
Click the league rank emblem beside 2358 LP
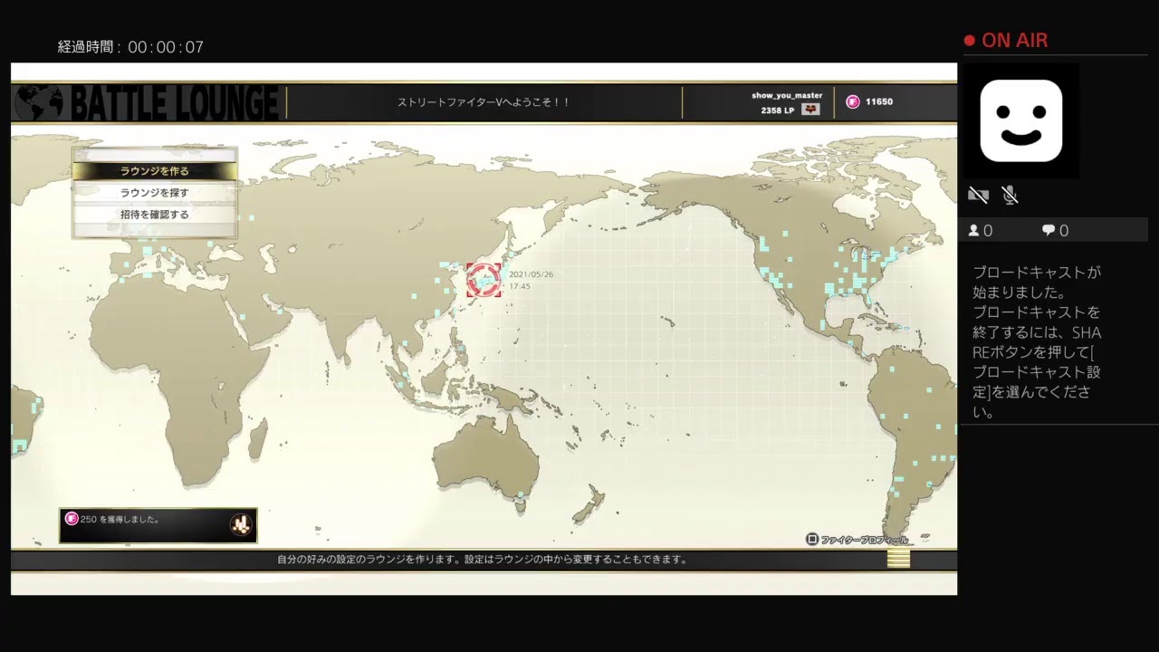click(810, 110)
